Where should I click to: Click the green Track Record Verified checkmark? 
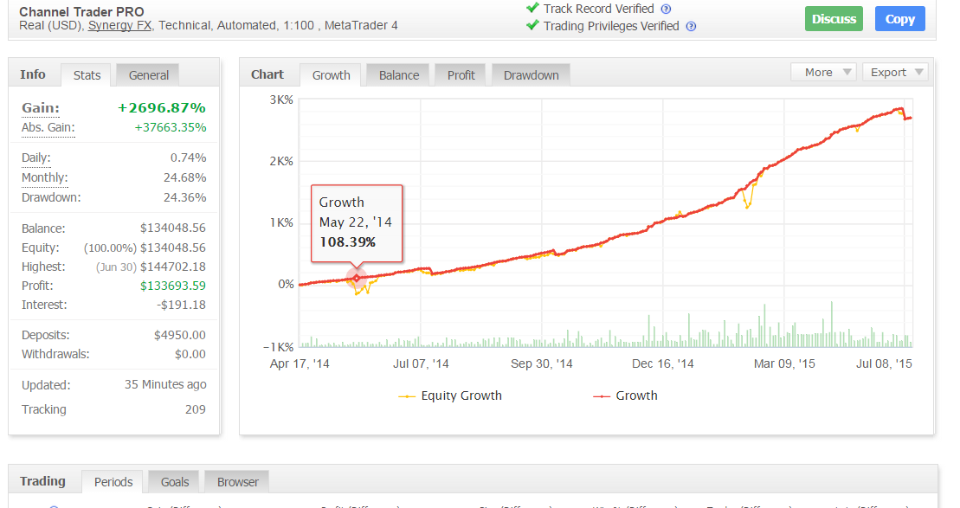(x=532, y=8)
